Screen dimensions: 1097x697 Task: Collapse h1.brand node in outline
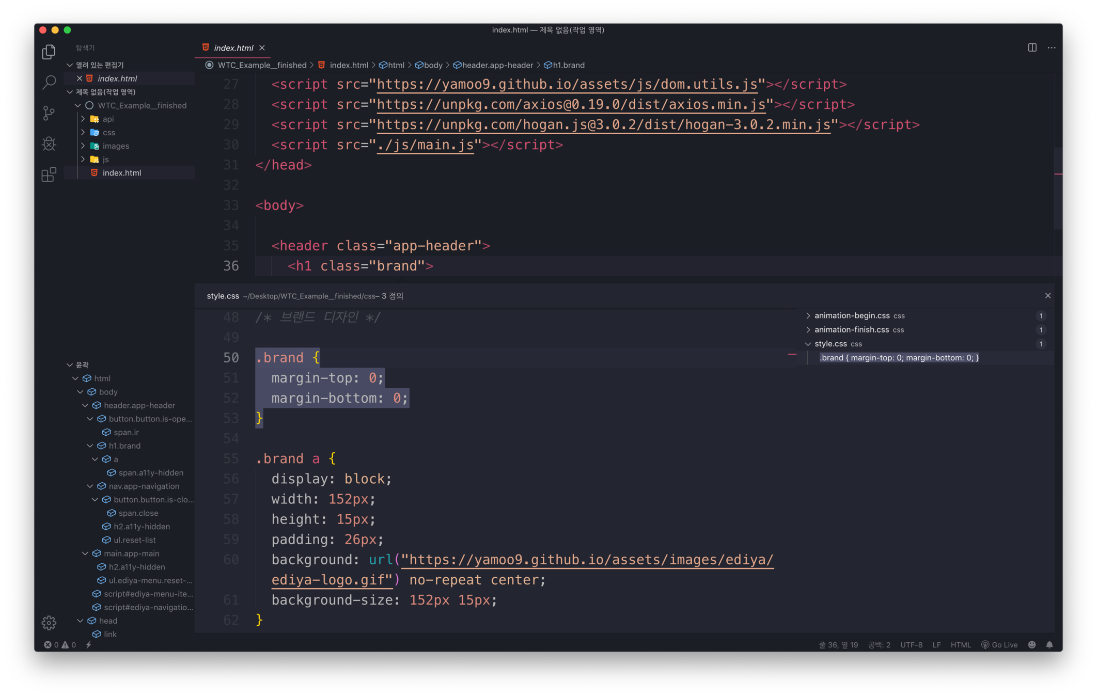click(90, 446)
